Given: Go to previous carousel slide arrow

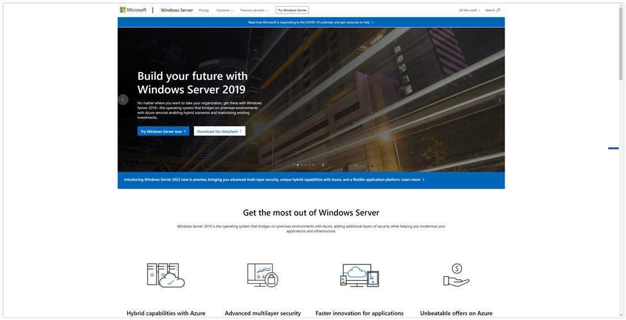Looking at the screenshot, I should point(123,100).
